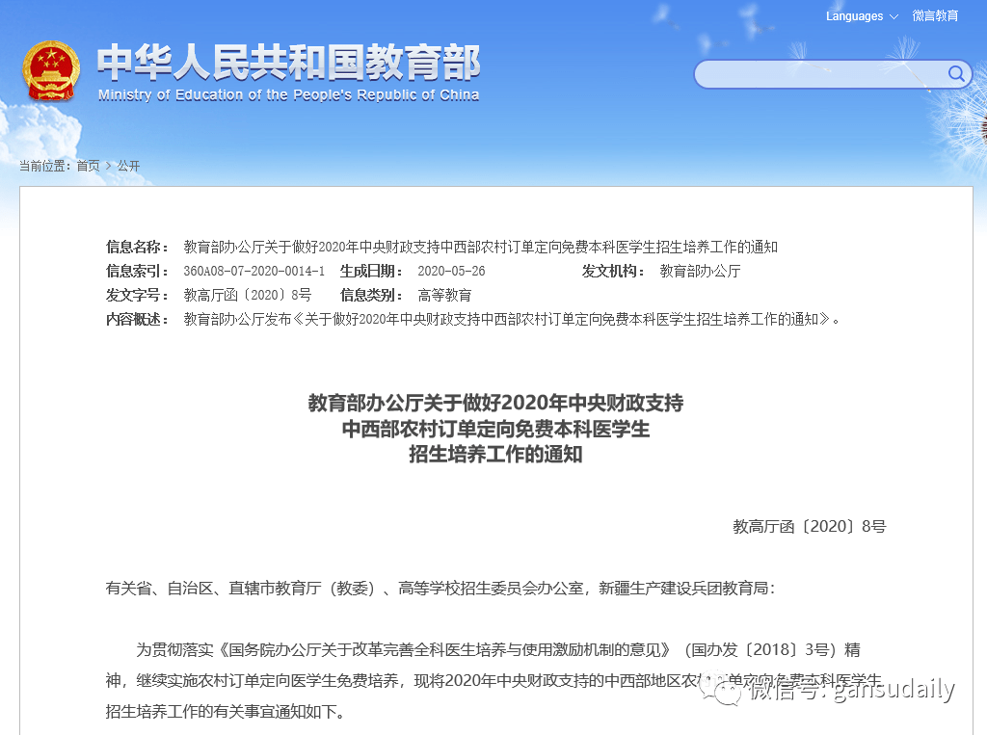Click the 信息索引 field label

[x=137, y=272]
